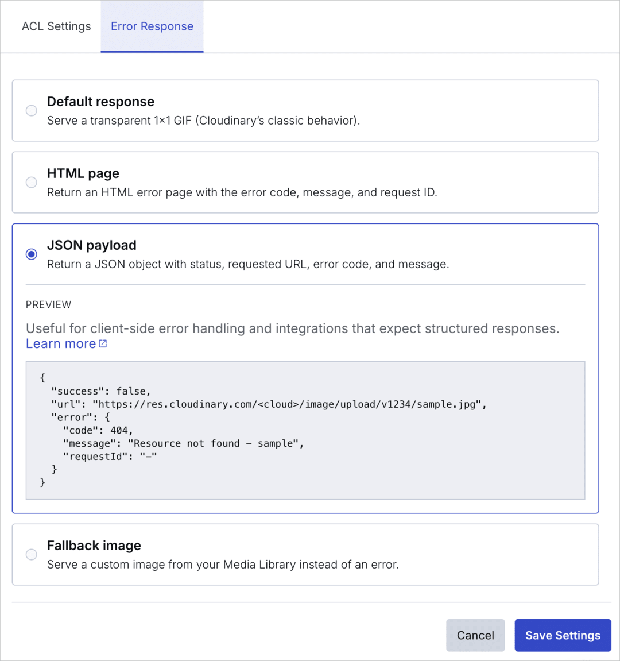Click the "Return a JSON object" description
The image size is (620, 661).
(x=248, y=264)
